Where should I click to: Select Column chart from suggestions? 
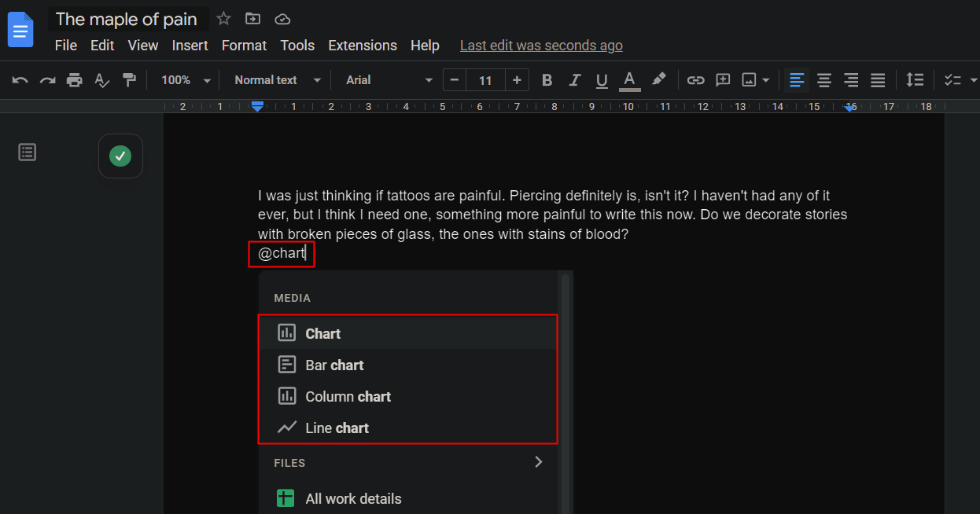[408, 396]
